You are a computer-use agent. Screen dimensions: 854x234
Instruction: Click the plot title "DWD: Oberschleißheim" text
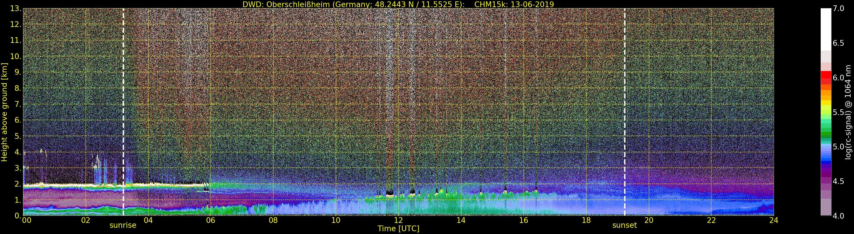coord(286,4)
